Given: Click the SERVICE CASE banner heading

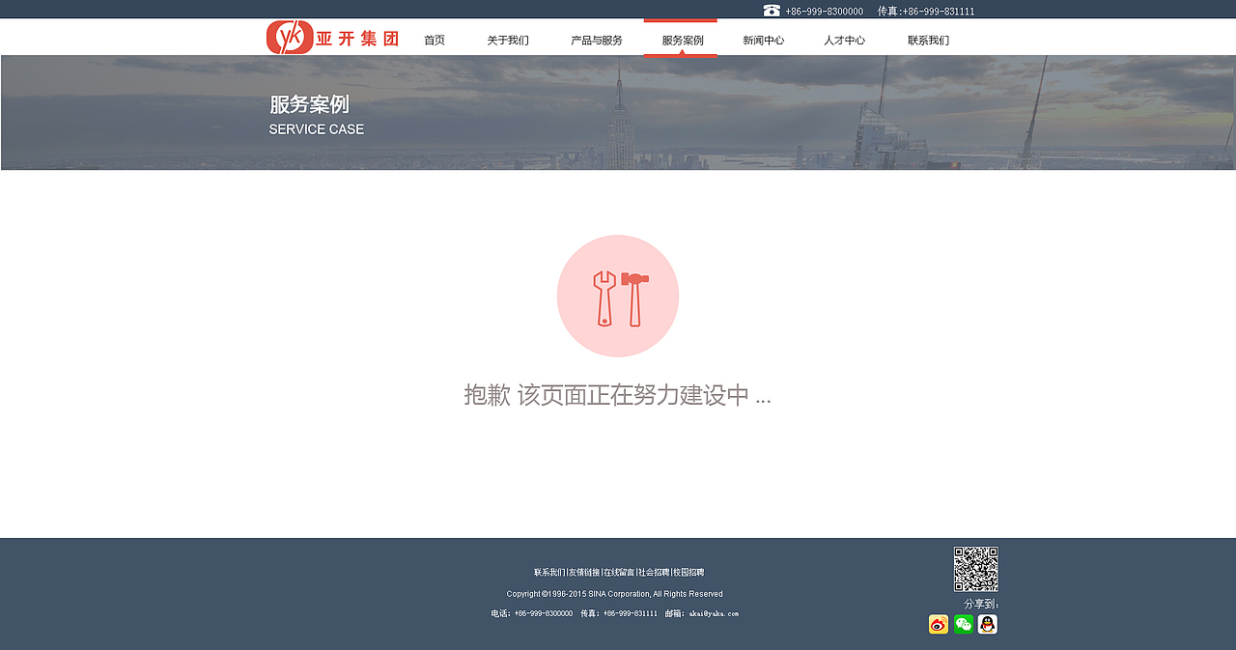Looking at the screenshot, I should tap(316, 128).
